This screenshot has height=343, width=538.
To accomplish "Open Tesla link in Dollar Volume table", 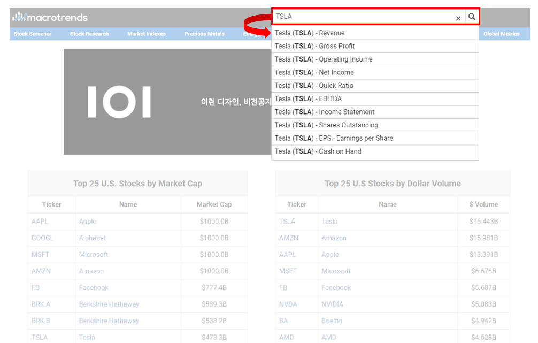I will point(329,222).
